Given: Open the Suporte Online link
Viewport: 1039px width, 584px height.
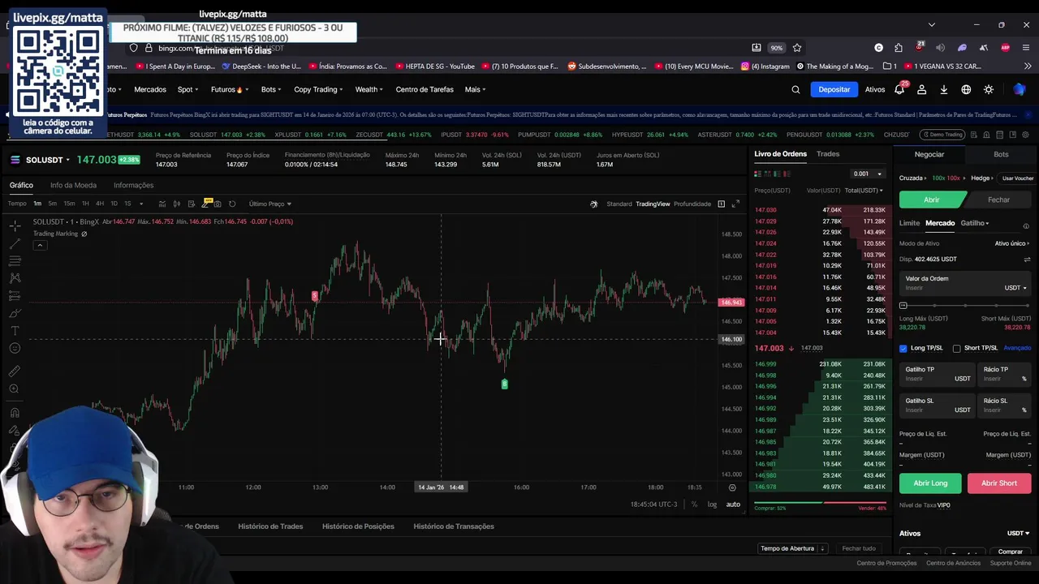Looking at the screenshot, I should click(x=1011, y=563).
